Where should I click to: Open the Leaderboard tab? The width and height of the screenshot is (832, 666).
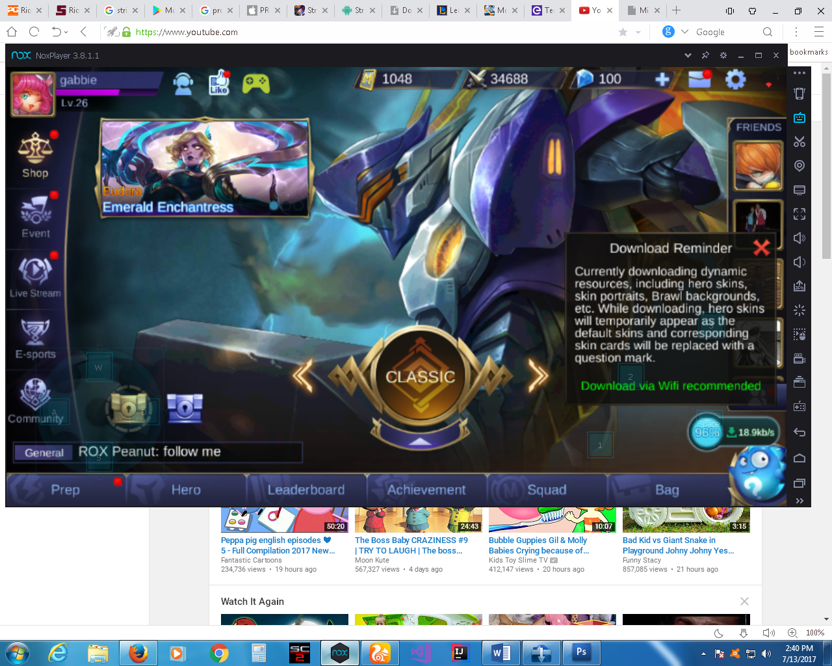point(306,490)
